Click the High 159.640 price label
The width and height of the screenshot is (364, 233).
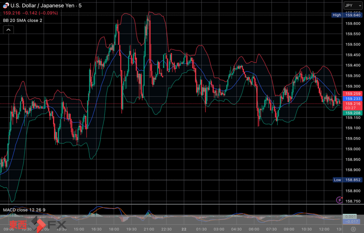tap(346, 15)
